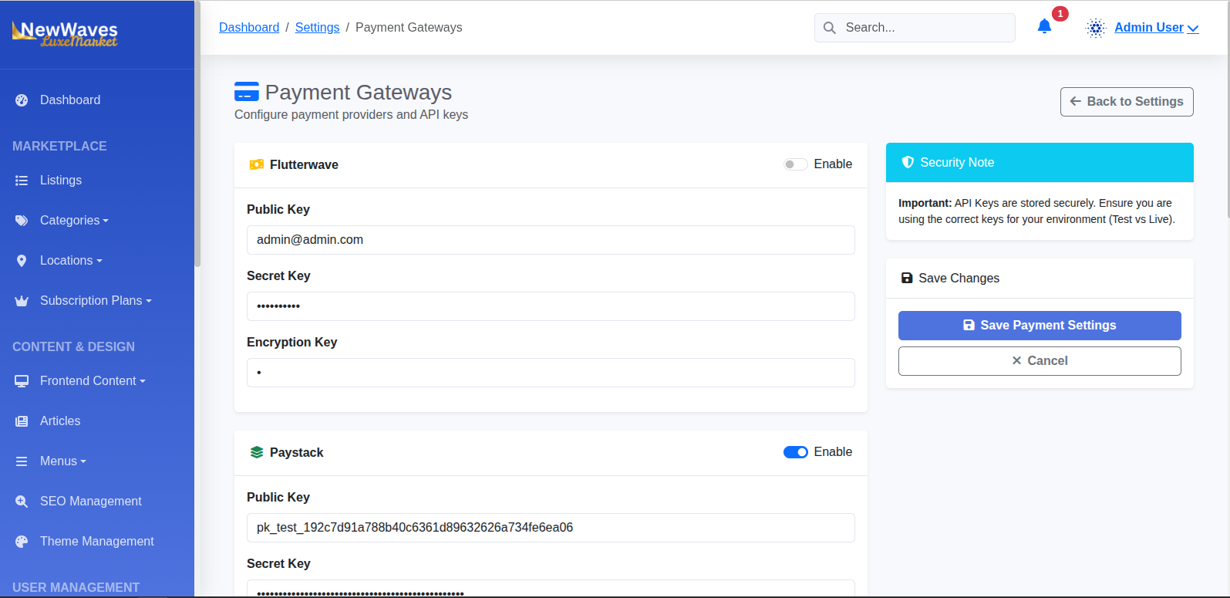Click the Locations map pin icon
The height and width of the screenshot is (598, 1230).
click(22, 261)
